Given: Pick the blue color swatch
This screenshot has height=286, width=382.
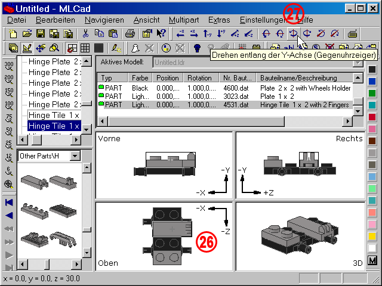Looking at the screenshot, I should point(372,81).
